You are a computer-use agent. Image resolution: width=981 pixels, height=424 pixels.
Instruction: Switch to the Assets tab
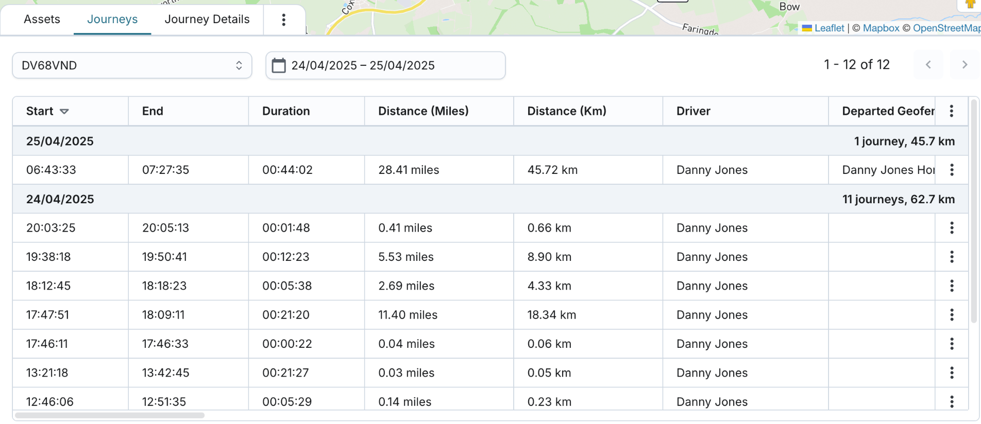42,20
